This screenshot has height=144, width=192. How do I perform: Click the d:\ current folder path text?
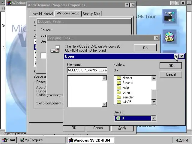click(116, 70)
